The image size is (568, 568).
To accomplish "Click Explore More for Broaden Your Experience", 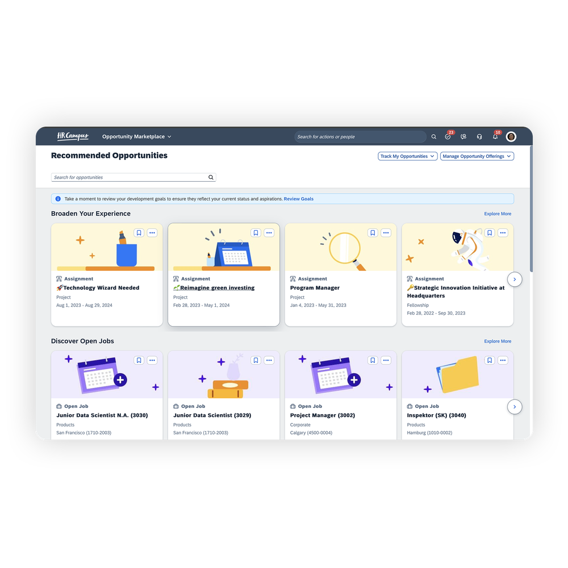I will (497, 214).
